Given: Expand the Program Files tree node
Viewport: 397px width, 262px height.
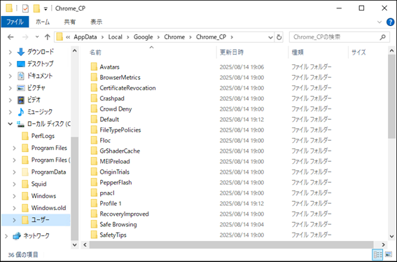Looking at the screenshot, I should (x=14, y=148).
